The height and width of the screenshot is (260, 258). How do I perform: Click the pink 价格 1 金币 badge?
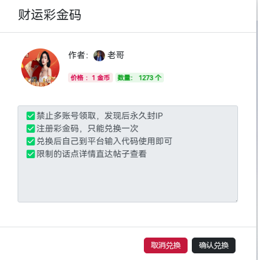tap(90, 78)
